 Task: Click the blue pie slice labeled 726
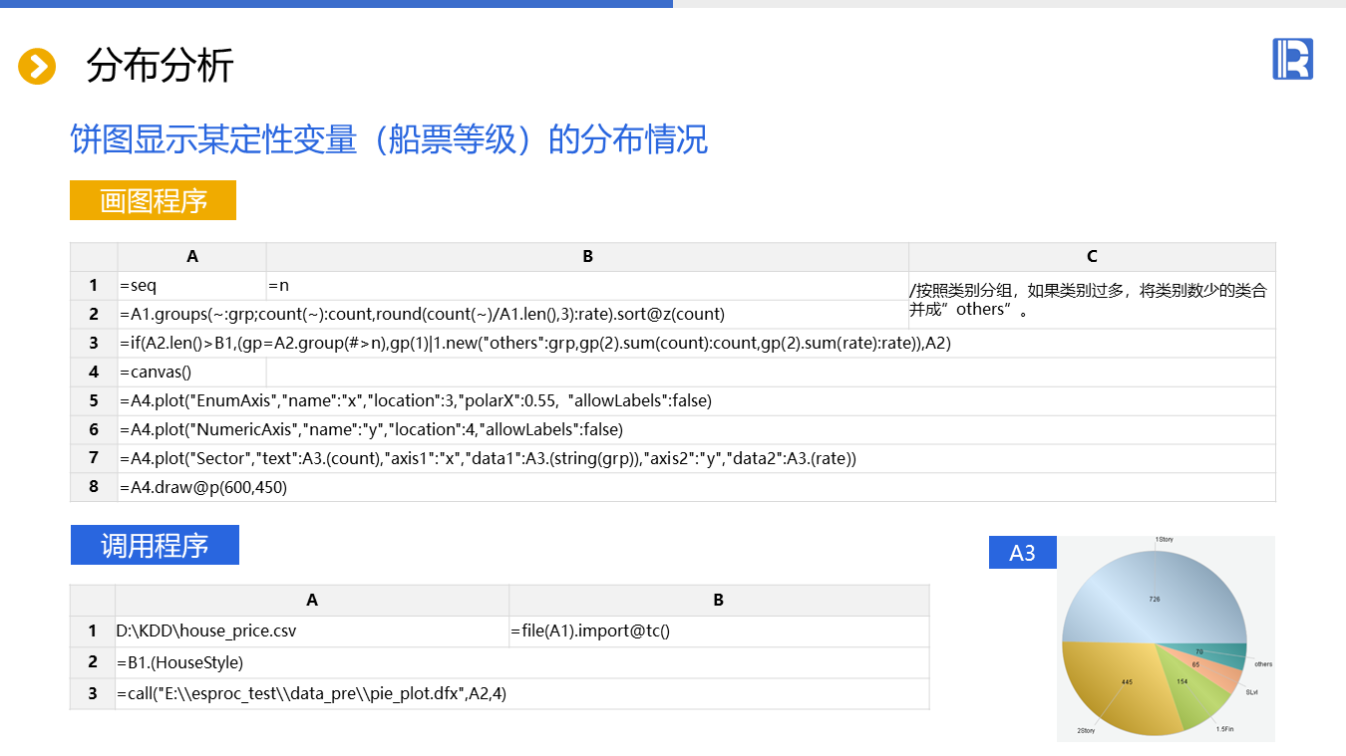(x=1154, y=598)
